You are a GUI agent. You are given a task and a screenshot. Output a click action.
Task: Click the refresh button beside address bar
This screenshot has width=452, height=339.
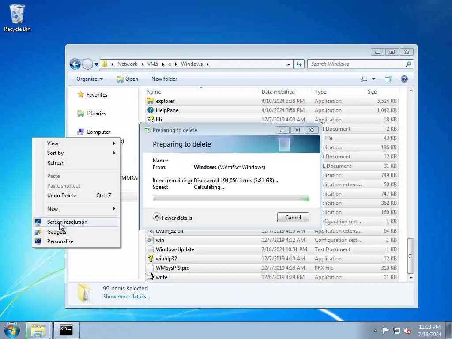(299, 64)
